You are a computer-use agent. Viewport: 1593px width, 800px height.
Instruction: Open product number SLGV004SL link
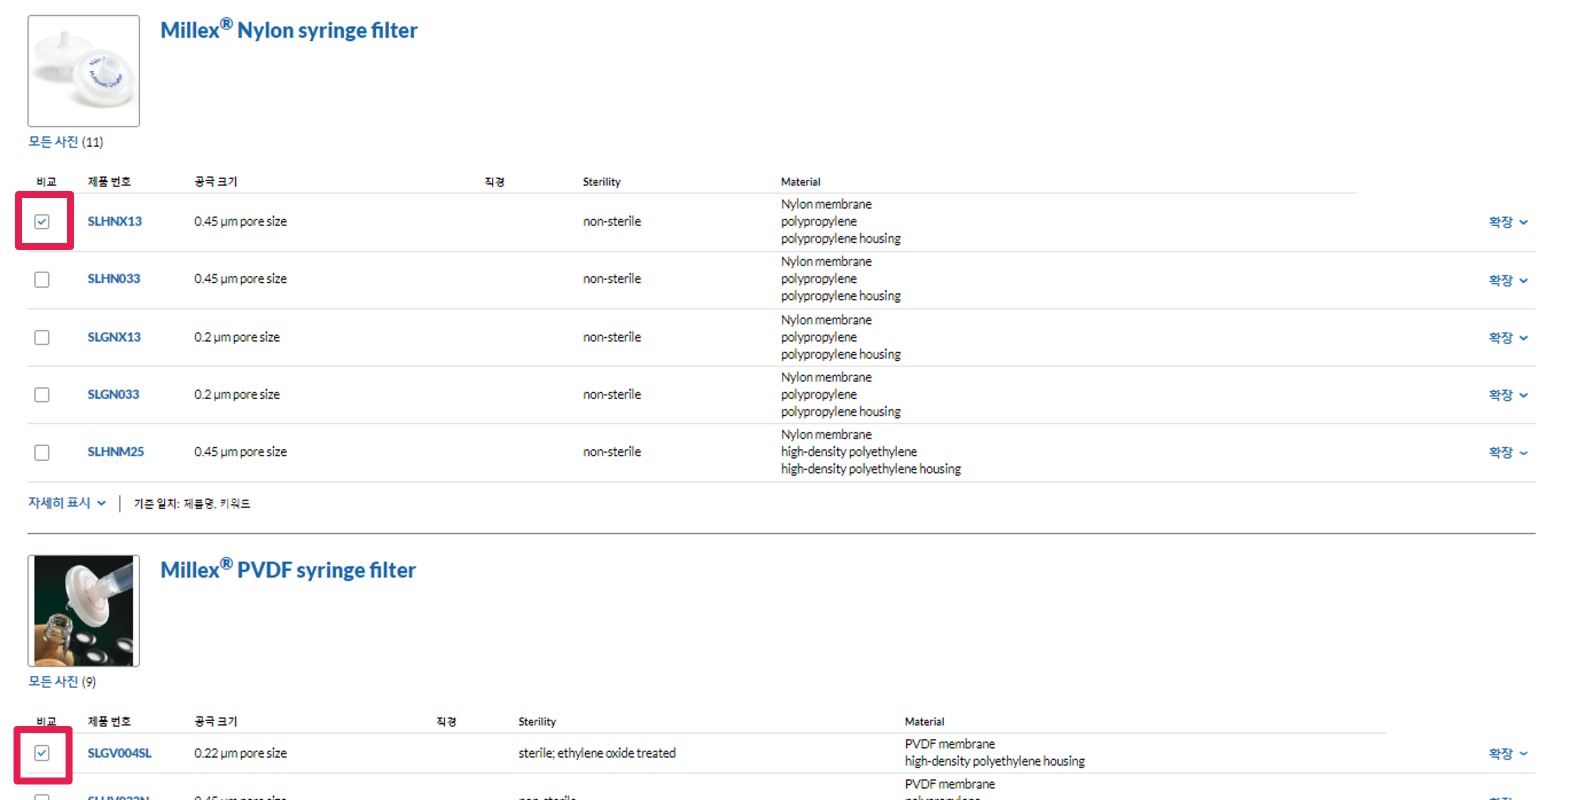(x=119, y=753)
